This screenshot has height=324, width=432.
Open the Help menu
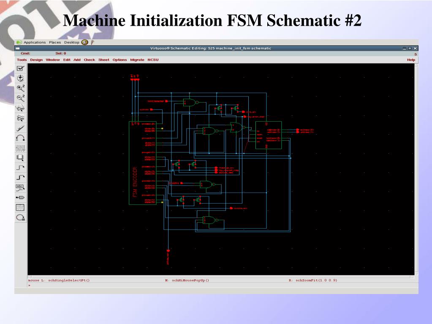click(x=411, y=60)
